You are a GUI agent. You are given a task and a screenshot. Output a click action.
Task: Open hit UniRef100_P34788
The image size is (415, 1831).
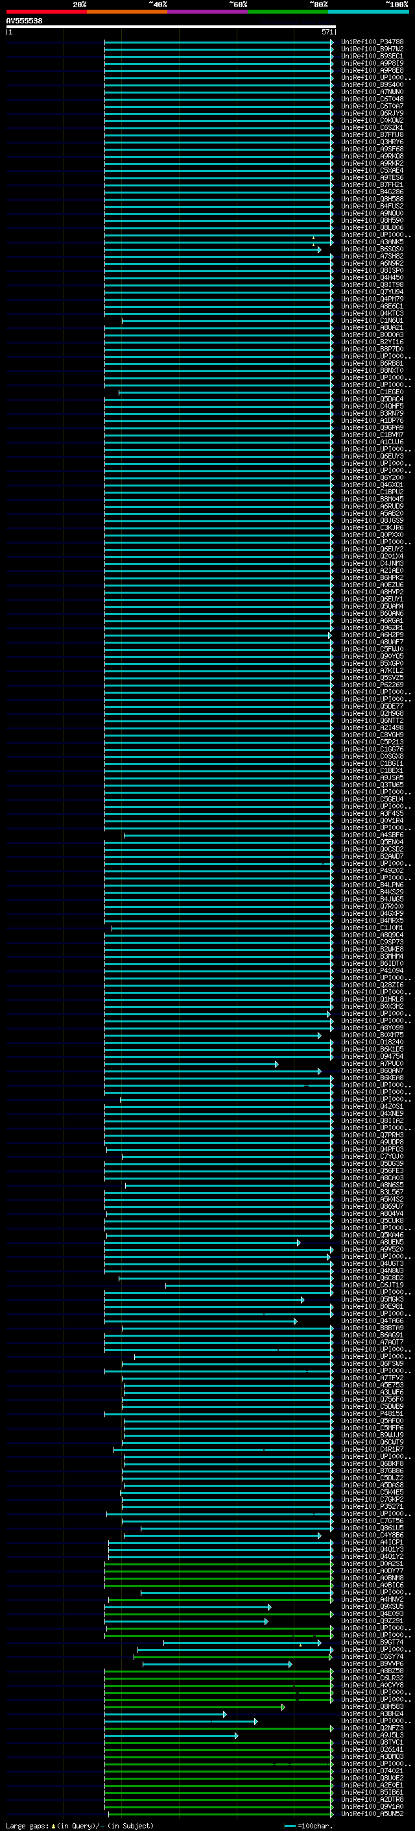[372, 42]
